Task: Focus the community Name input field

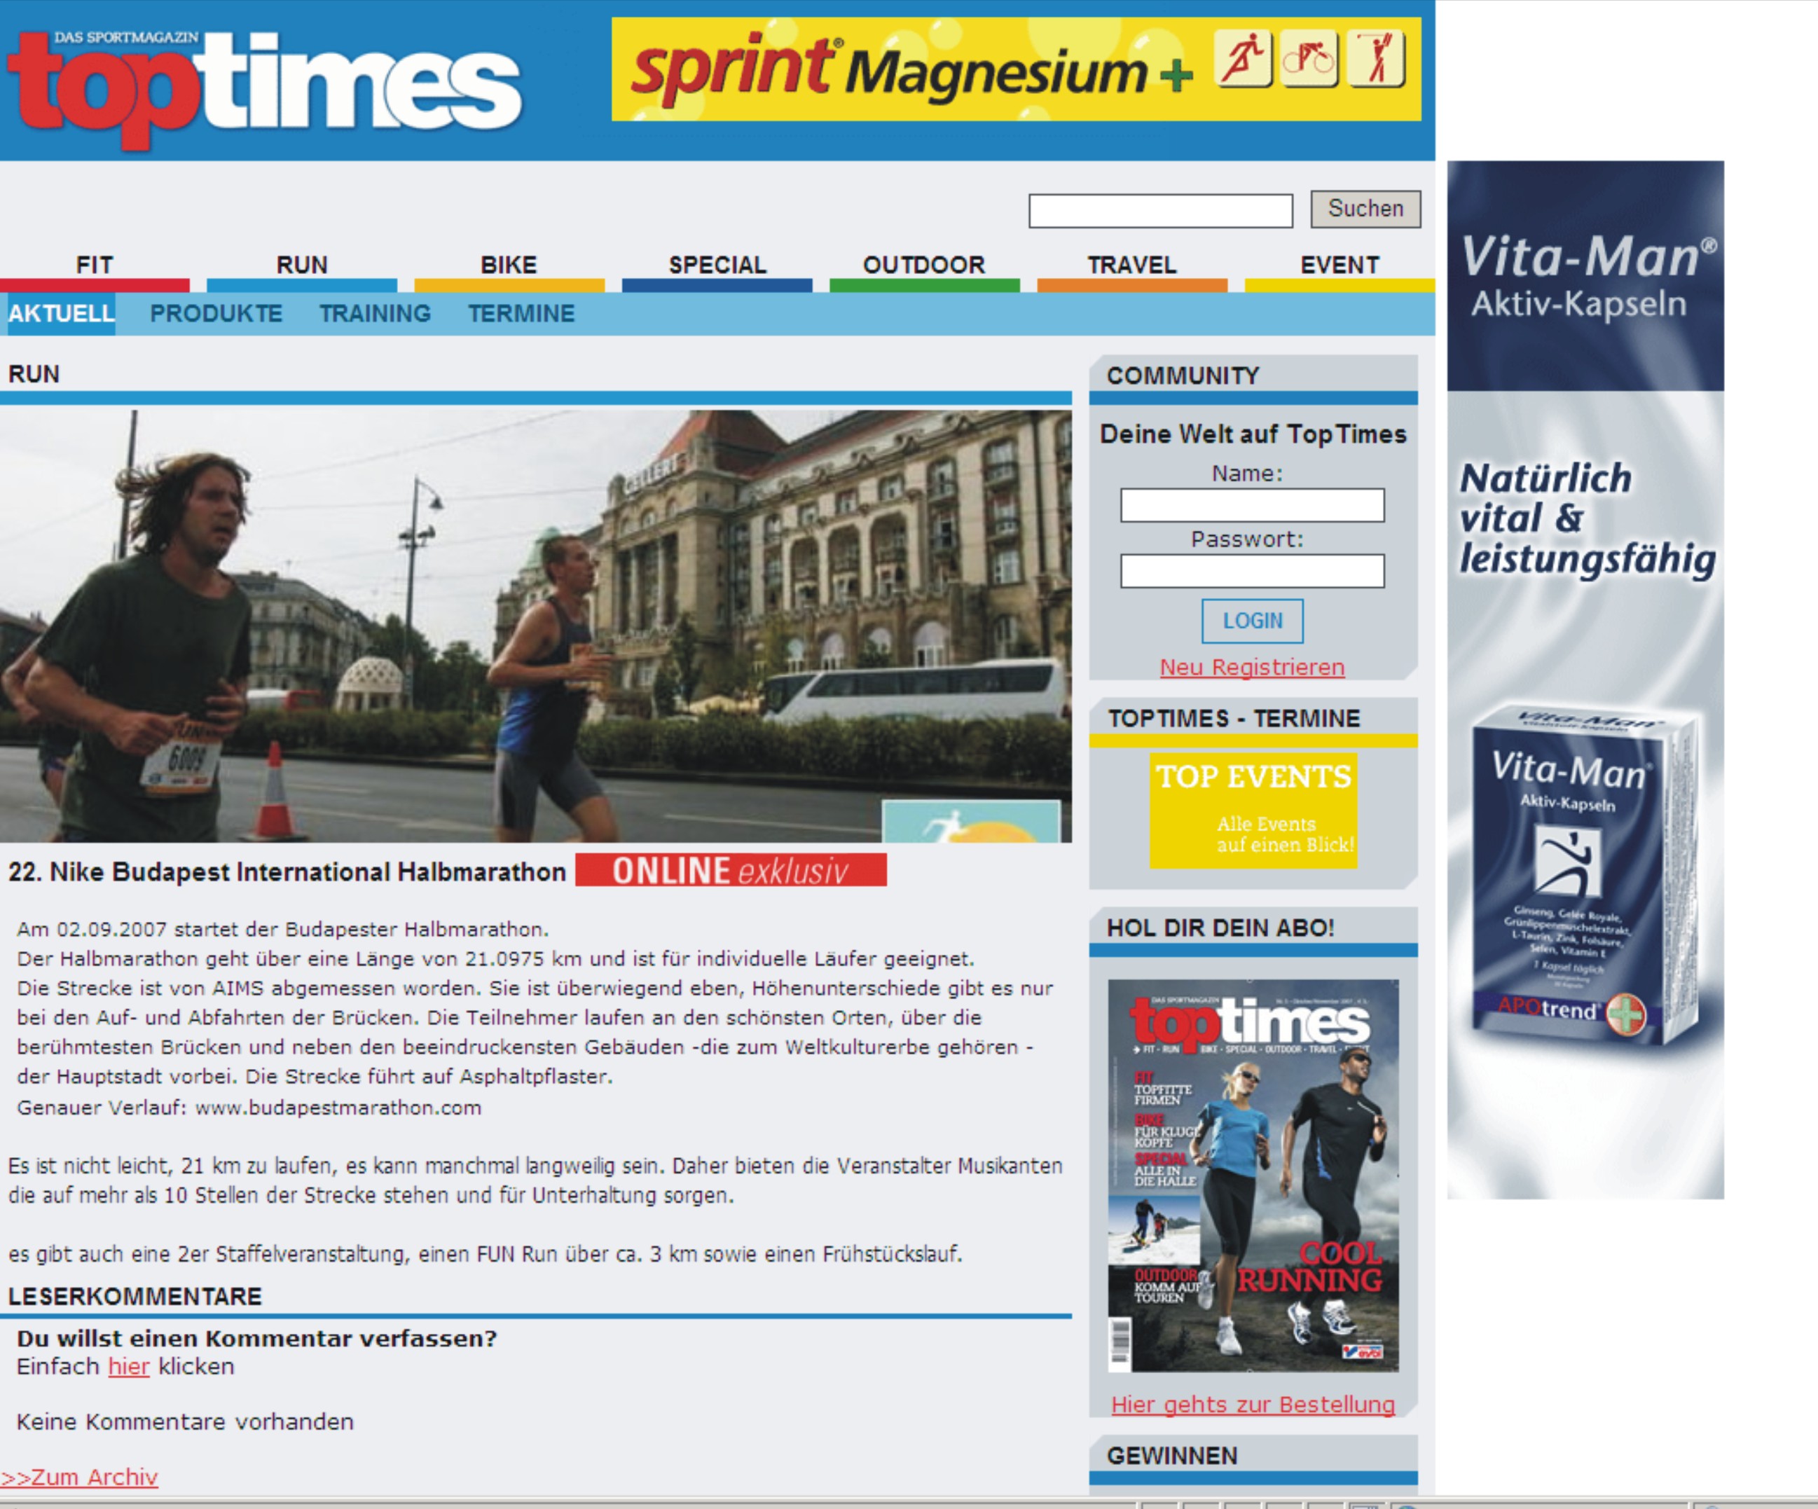Action: (1253, 506)
